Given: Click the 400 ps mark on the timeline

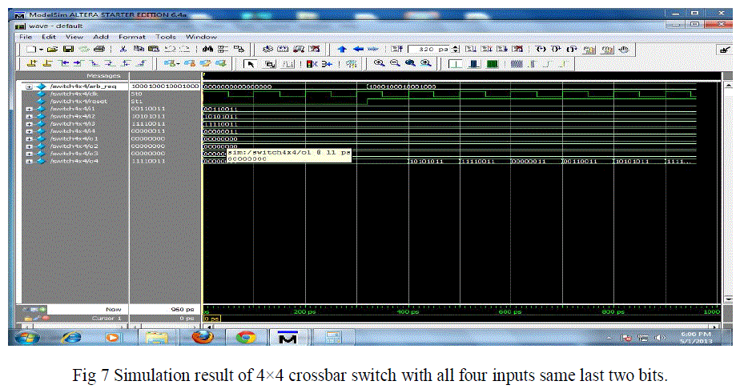Looking at the screenshot, I should coord(408,311).
